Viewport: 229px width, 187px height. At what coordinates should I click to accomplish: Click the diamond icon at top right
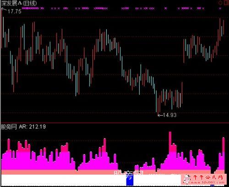[220, 3]
